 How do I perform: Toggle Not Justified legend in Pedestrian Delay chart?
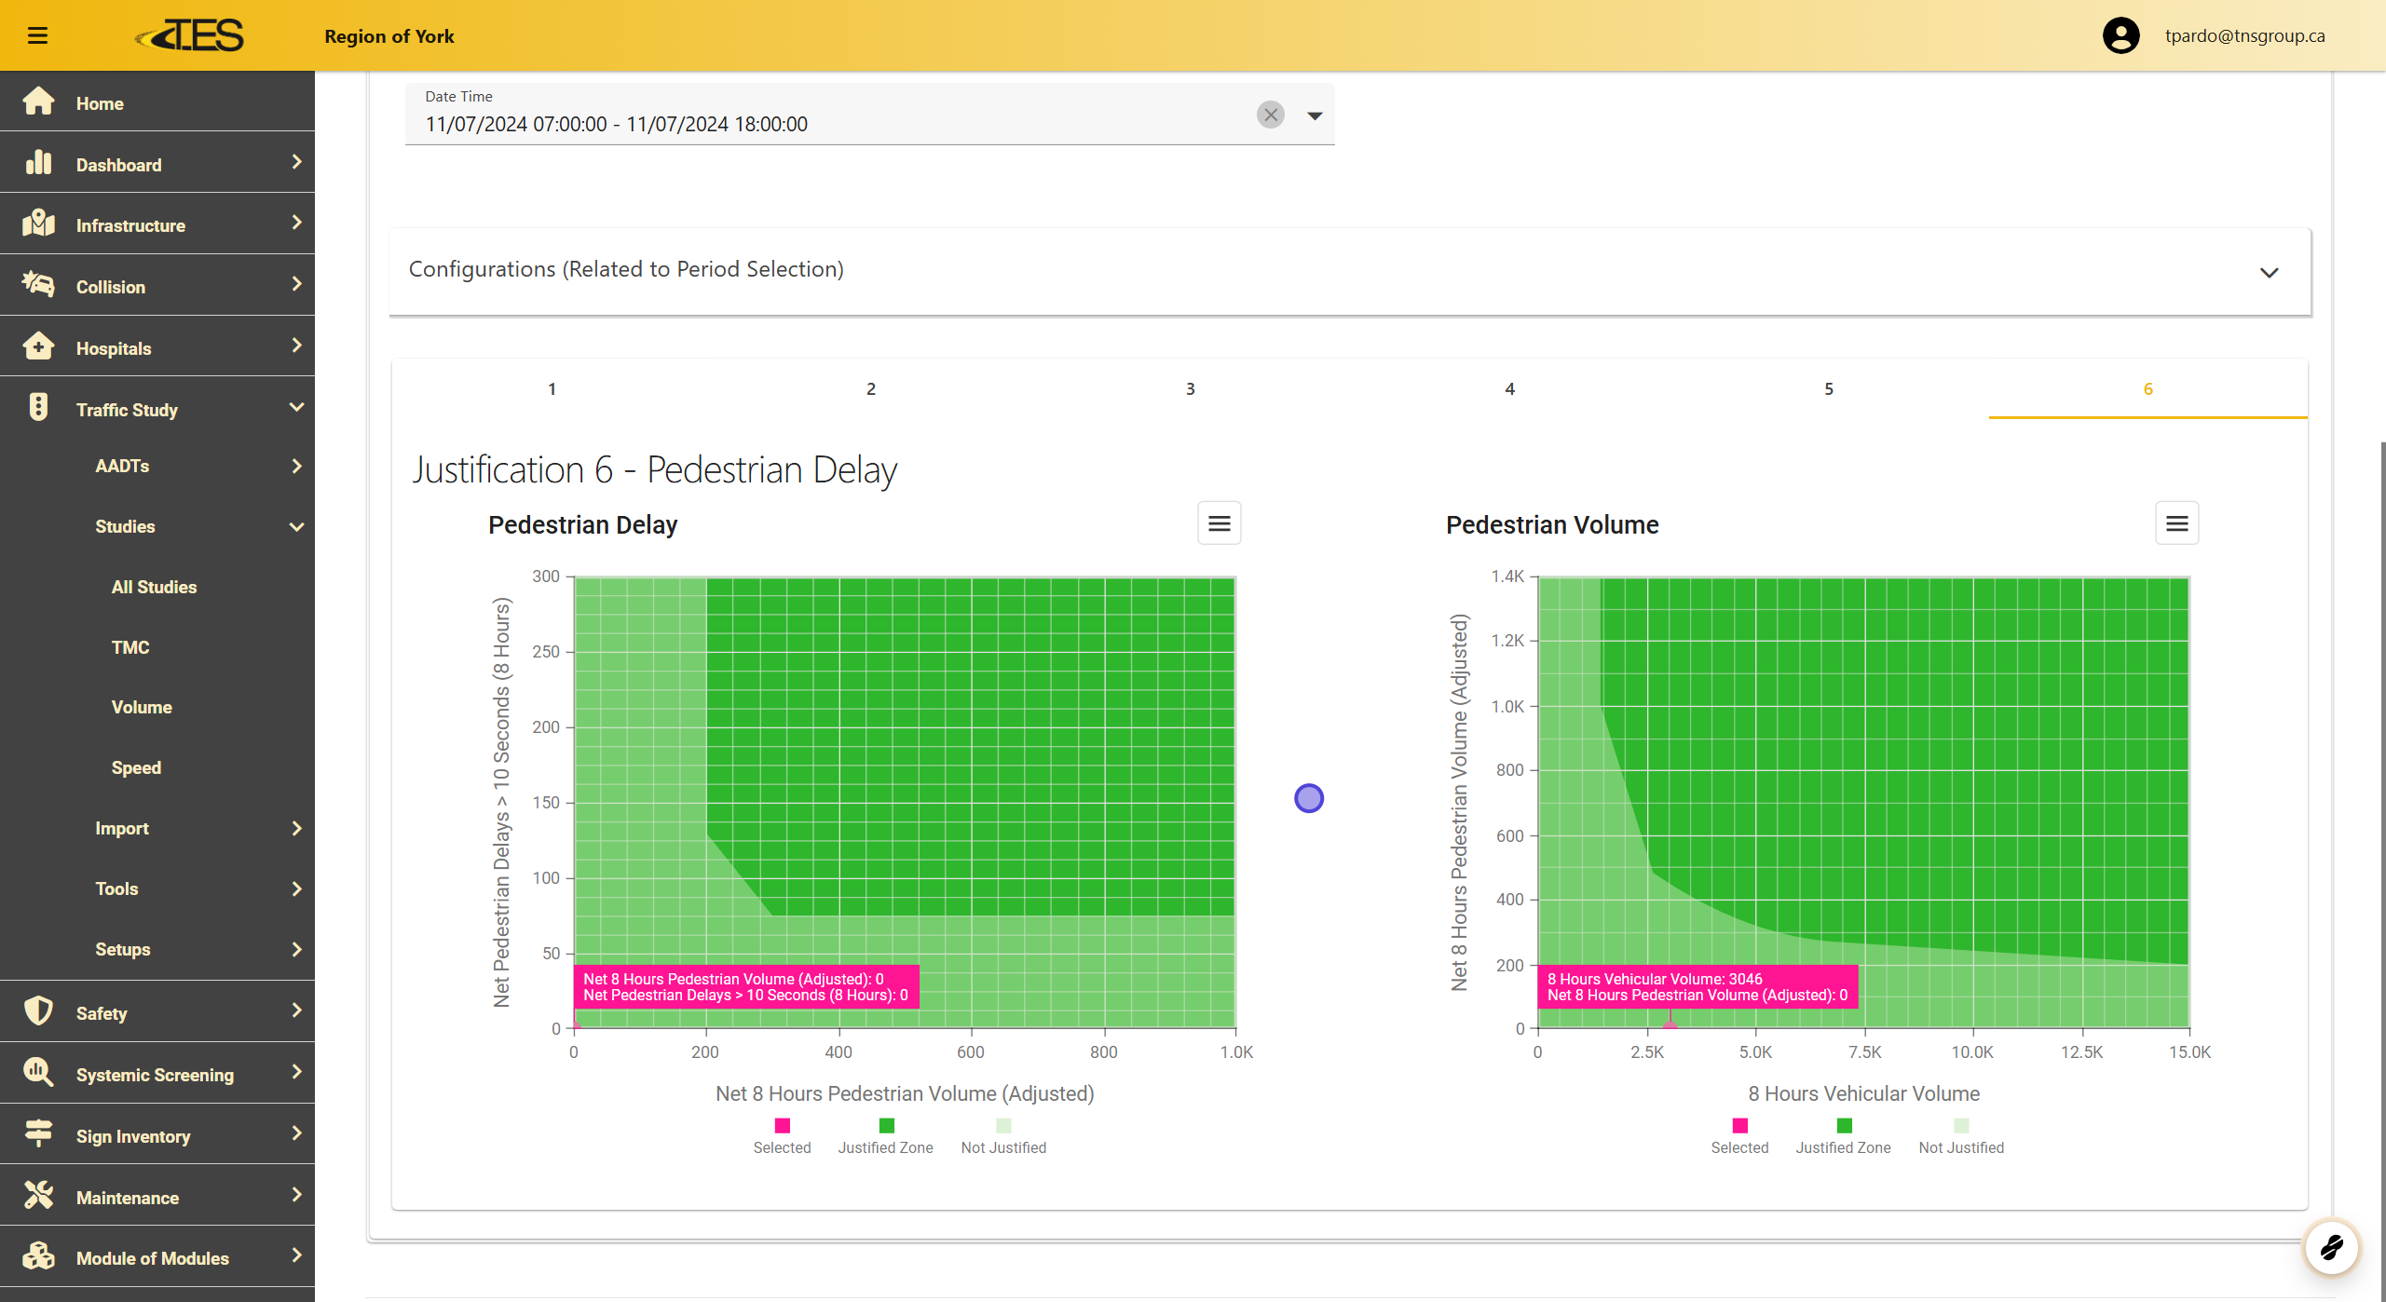pos(1003,1136)
